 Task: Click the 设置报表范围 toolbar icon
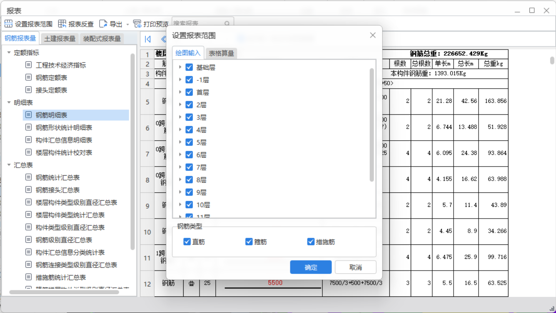(8, 24)
